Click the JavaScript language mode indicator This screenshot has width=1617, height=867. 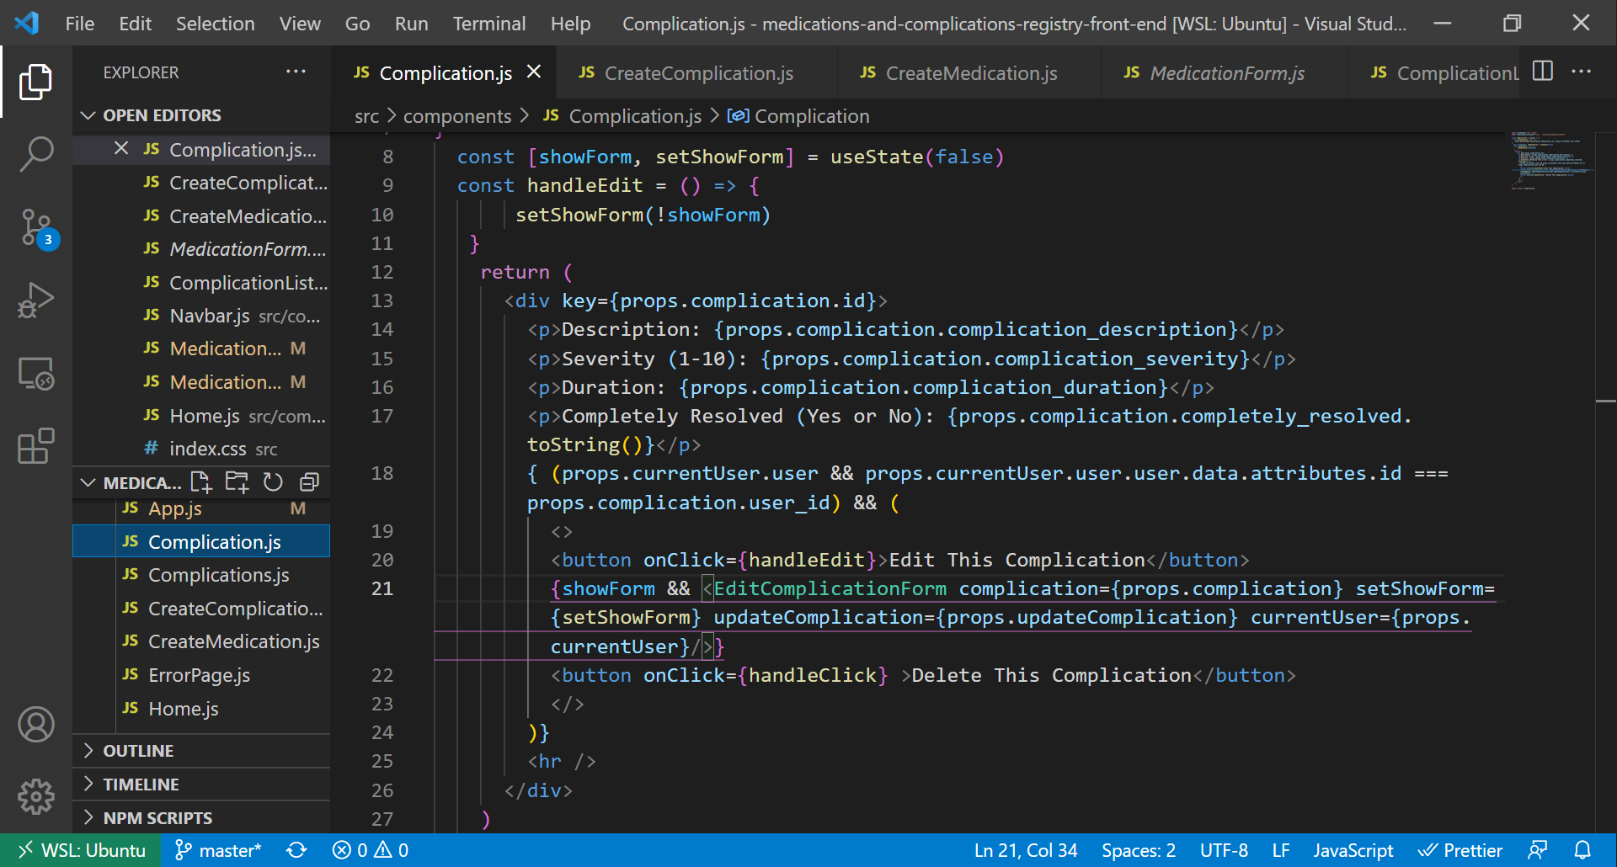pos(1353,850)
